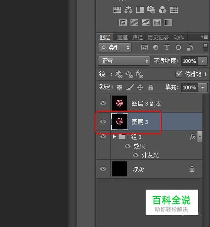Click the 填充 100% value field

190,87
